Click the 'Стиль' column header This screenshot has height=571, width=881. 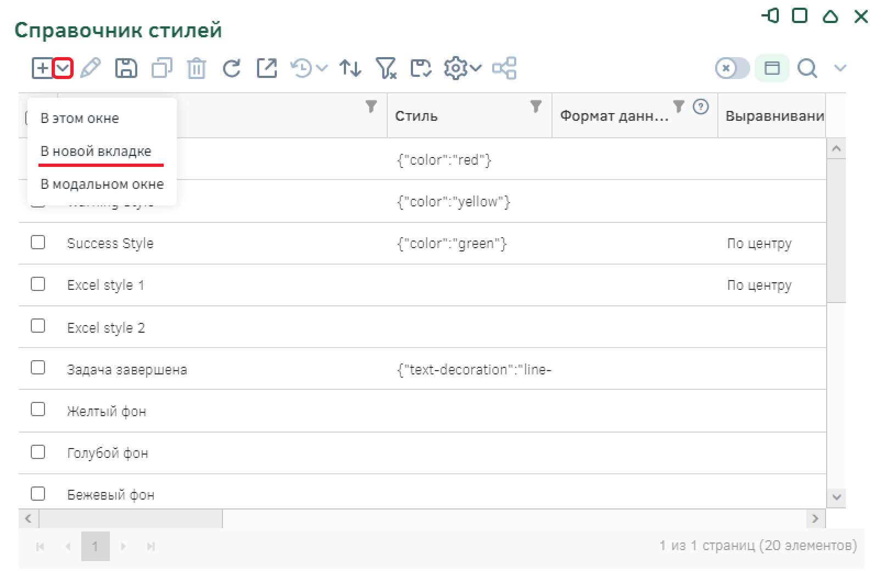tap(416, 116)
